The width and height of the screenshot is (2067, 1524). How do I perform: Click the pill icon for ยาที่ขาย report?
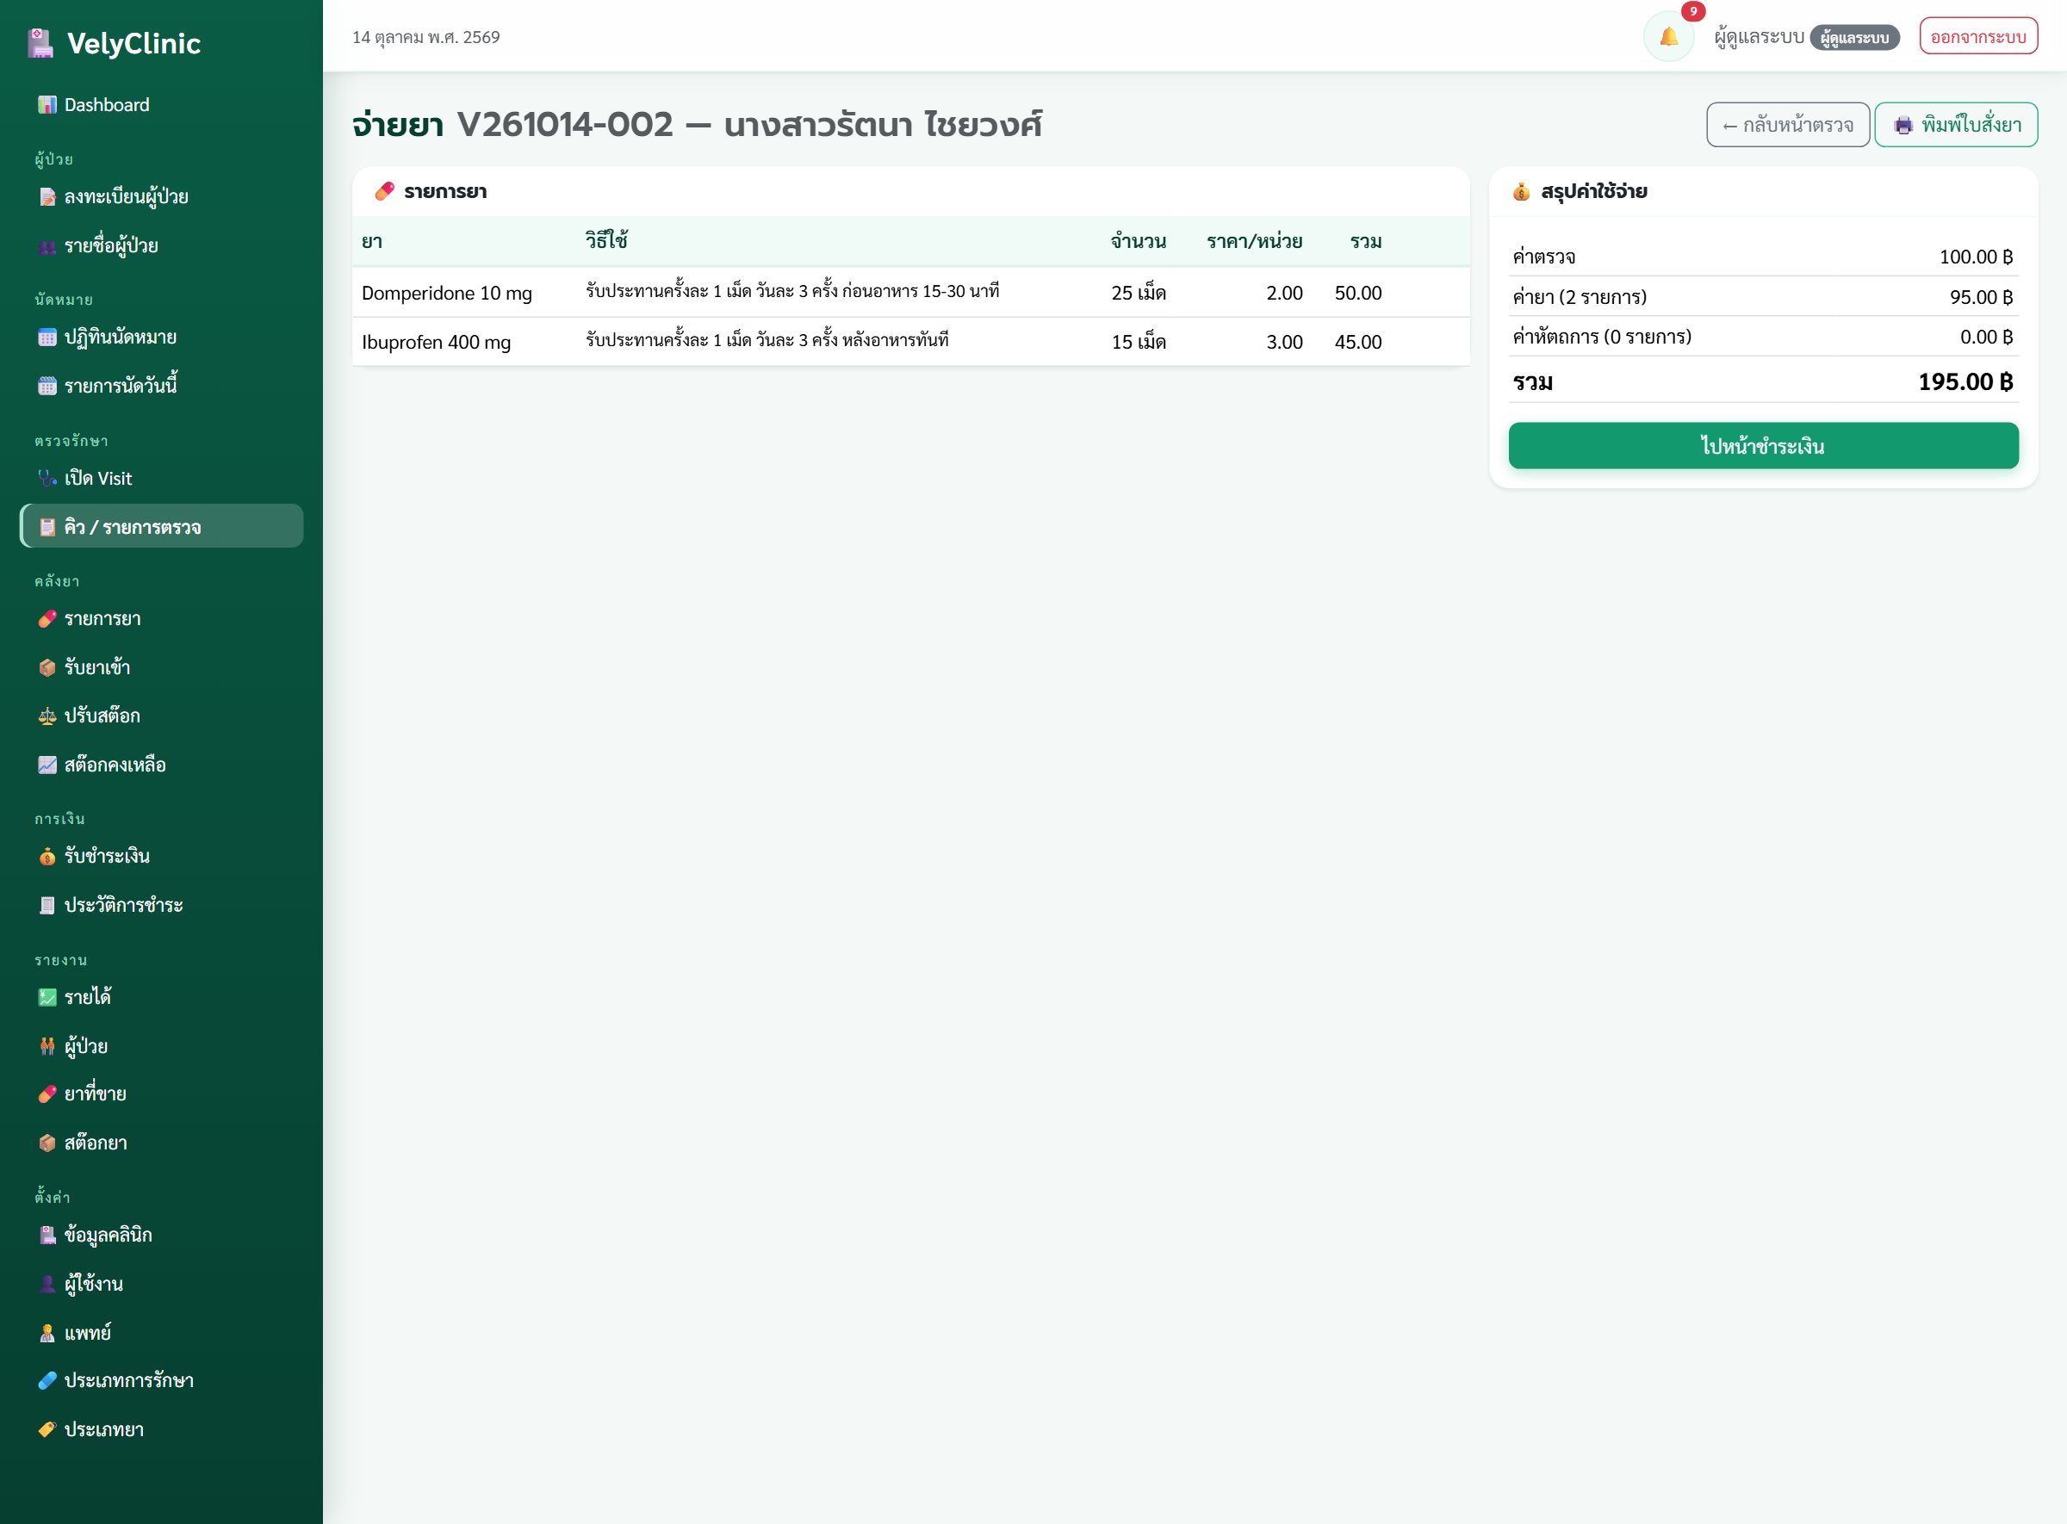pyautogui.click(x=47, y=1094)
